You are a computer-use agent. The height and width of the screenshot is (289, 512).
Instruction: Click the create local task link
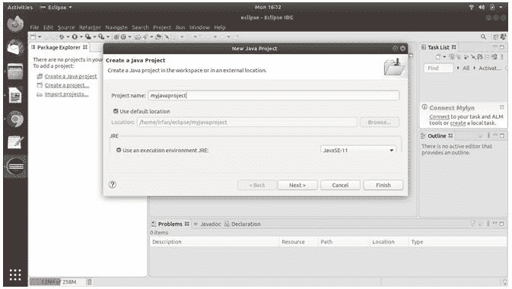pyautogui.click(x=458, y=123)
